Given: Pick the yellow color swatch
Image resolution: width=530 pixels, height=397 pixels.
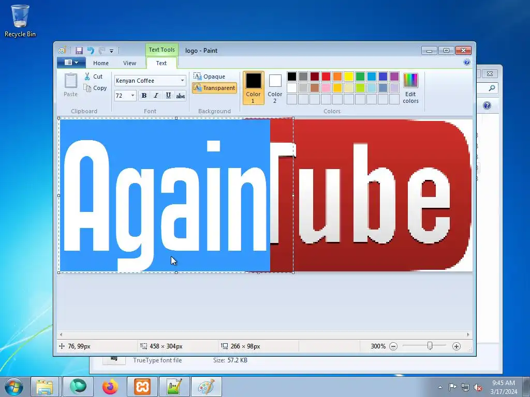Looking at the screenshot, I should [348, 77].
